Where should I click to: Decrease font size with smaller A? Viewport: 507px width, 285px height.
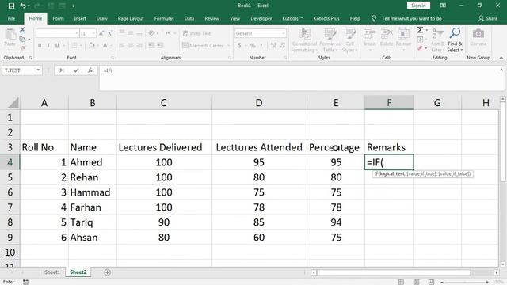(110, 33)
